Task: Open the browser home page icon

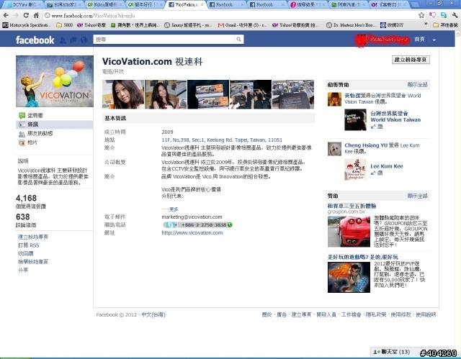Action: coord(36,15)
